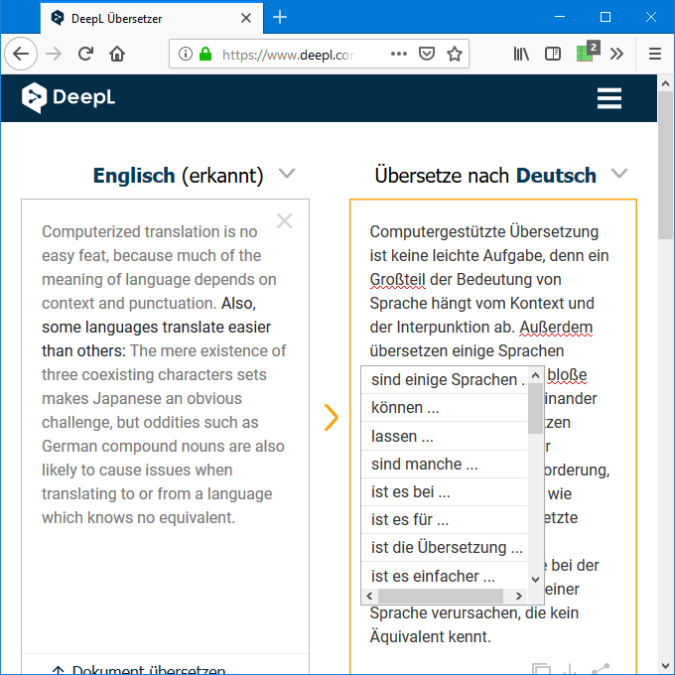This screenshot has width=675, height=675.
Task: Click suggestion list horizontal scrollbar thumb
Action: [x=441, y=596]
